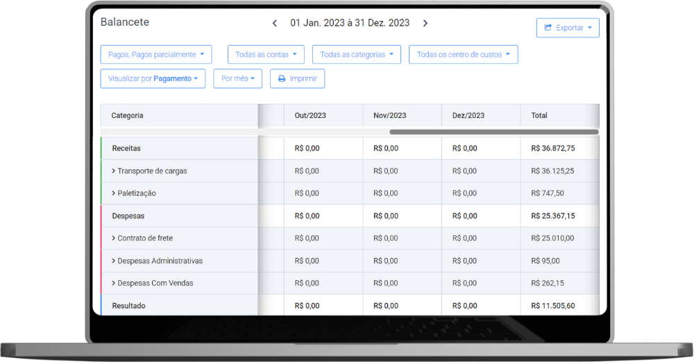694x364 pixels.
Task: Open the Por mês grouping dropdown
Action: click(237, 79)
